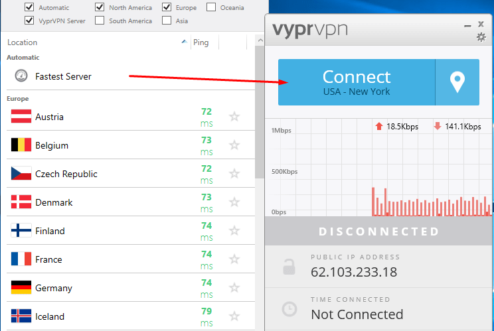Favorite Finland with its star
Screen dimensions: 494x331
tap(234, 231)
